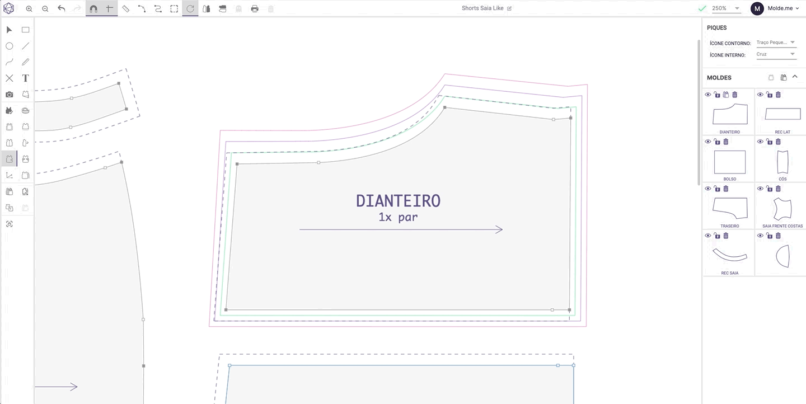Image resolution: width=806 pixels, height=404 pixels.
Task: Open the Ícone Interno dropdown
Action: point(776,54)
